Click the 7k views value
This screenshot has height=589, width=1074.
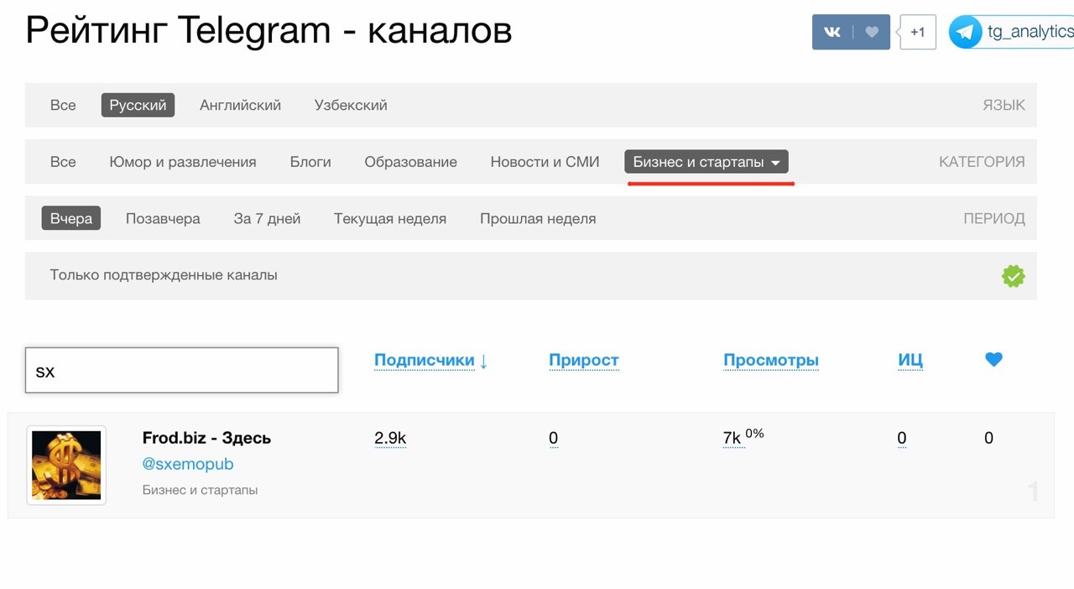[x=733, y=438]
